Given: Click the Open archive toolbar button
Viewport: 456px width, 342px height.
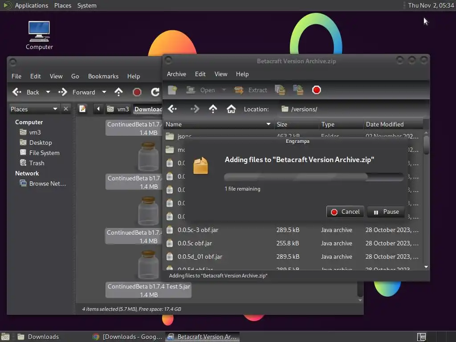Looking at the screenshot, I should pos(201,90).
